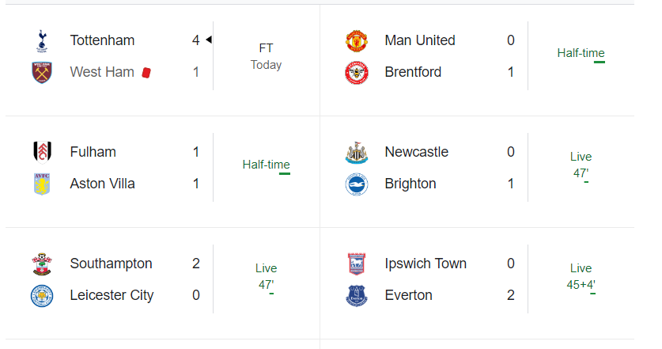Image resolution: width=662 pixels, height=349 pixels.
Task: Select the Southampton crest icon
Action: (40, 264)
